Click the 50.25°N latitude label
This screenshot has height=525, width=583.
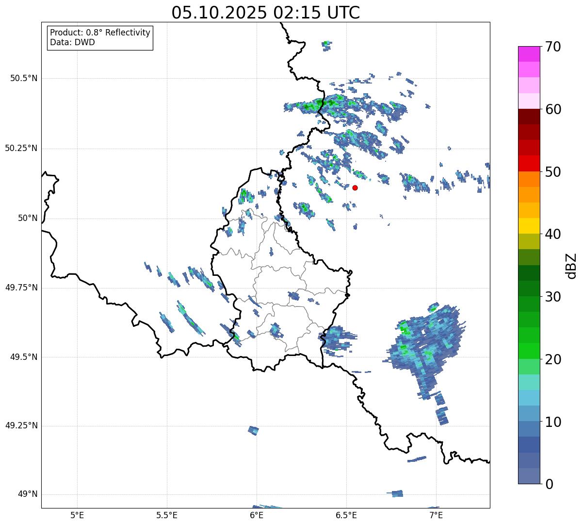click(21, 148)
